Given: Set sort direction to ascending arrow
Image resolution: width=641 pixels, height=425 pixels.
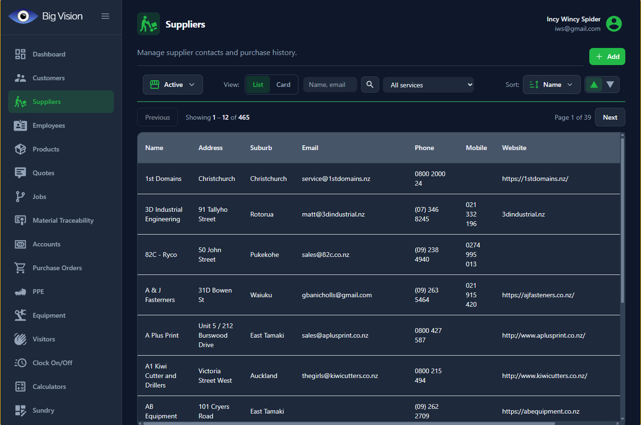Looking at the screenshot, I should click(x=594, y=85).
